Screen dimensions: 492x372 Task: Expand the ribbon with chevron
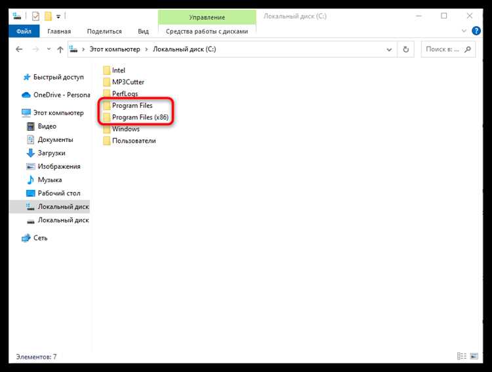(464, 31)
